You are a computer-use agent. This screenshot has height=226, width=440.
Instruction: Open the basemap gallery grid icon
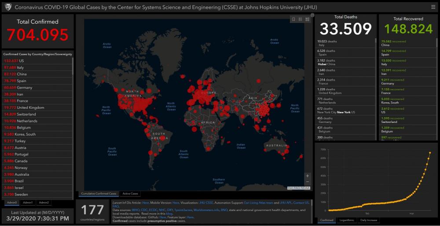coord(307,19)
